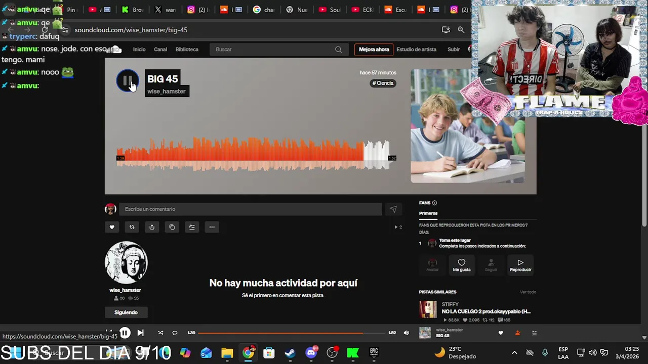
Task: Copy the track link using the copy icon
Action: [x=172, y=227]
